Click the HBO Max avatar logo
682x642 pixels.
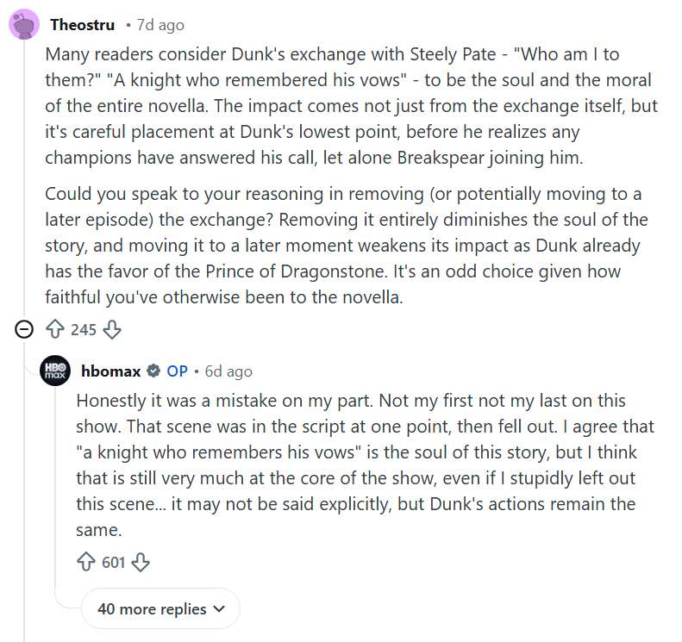click(x=56, y=371)
